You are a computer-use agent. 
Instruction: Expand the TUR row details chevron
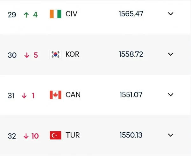(x=171, y=135)
